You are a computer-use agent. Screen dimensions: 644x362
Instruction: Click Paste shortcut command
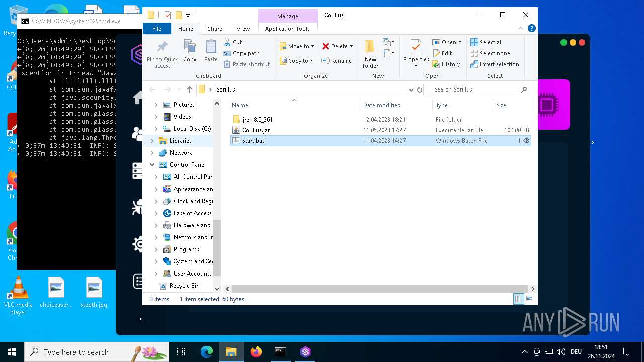(247, 64)
